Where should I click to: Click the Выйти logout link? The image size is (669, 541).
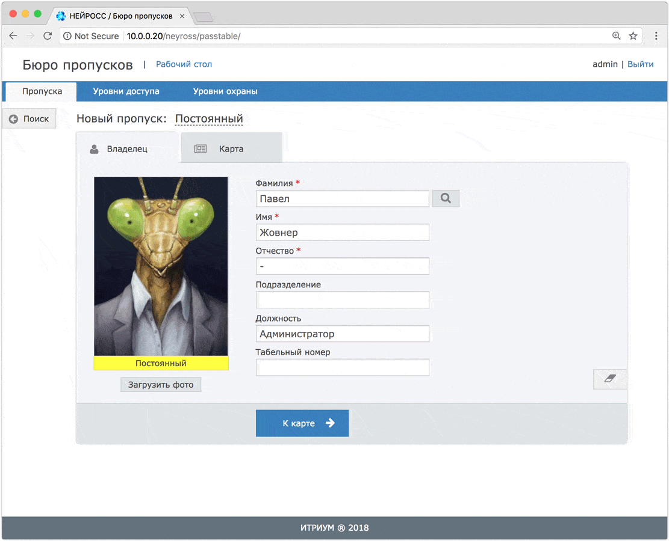[x=640, y=64]
